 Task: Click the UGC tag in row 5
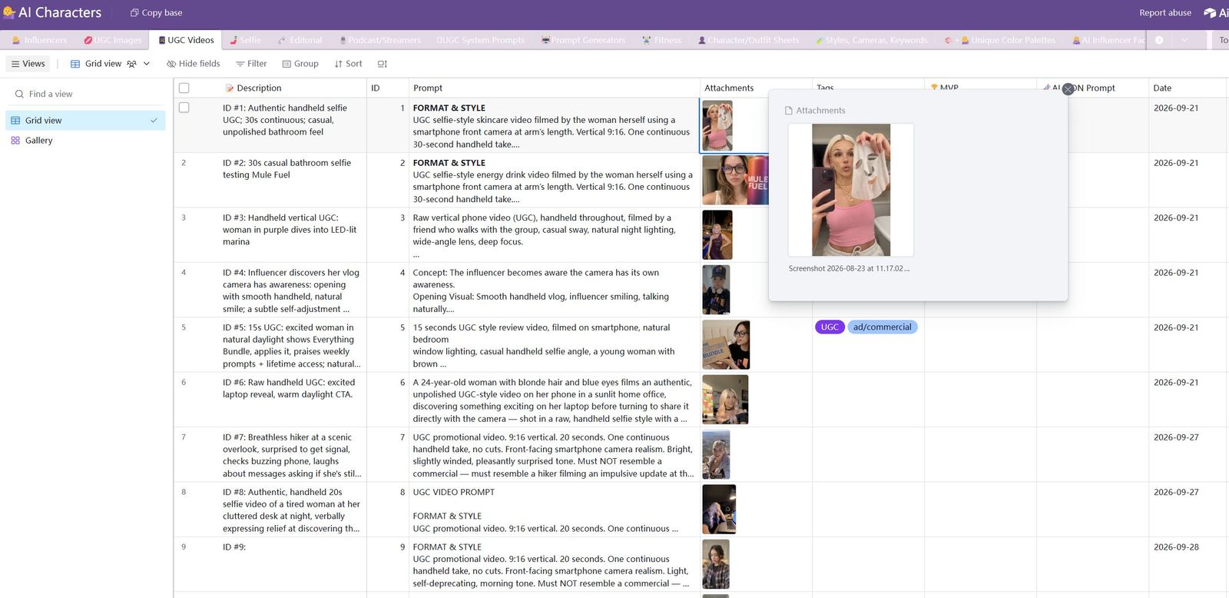pos(830,327)
